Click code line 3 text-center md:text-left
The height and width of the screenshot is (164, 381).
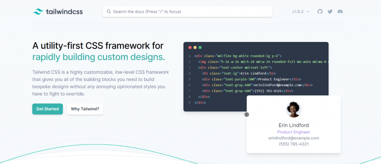235,68
